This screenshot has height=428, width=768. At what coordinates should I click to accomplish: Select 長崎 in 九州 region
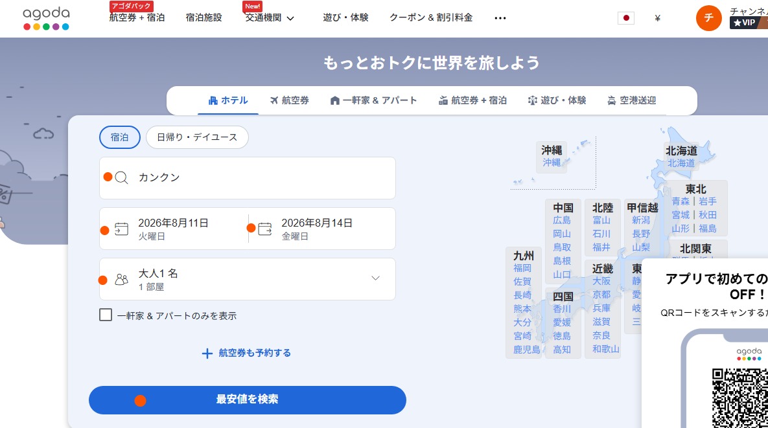pyautogui.click(x=522, y=295)
